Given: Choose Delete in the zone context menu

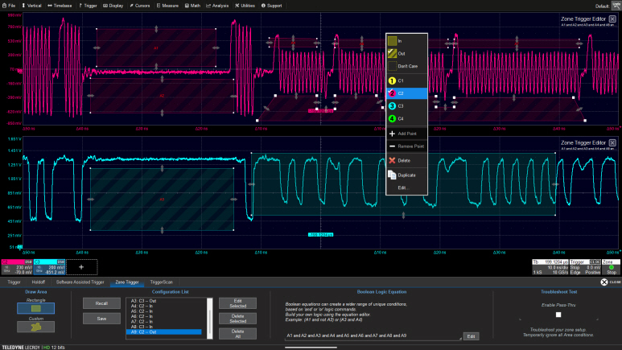Looking at the screenshot, I should pos(406,161).
